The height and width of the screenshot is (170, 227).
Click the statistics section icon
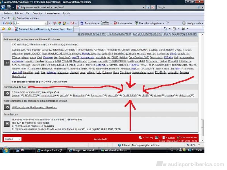[x=7, y=124]
